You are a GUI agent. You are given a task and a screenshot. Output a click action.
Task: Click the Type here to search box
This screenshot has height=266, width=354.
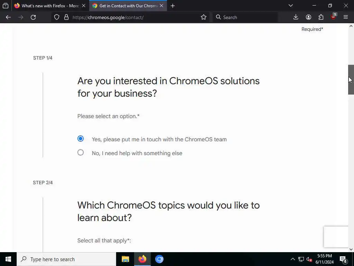(66, 259)
